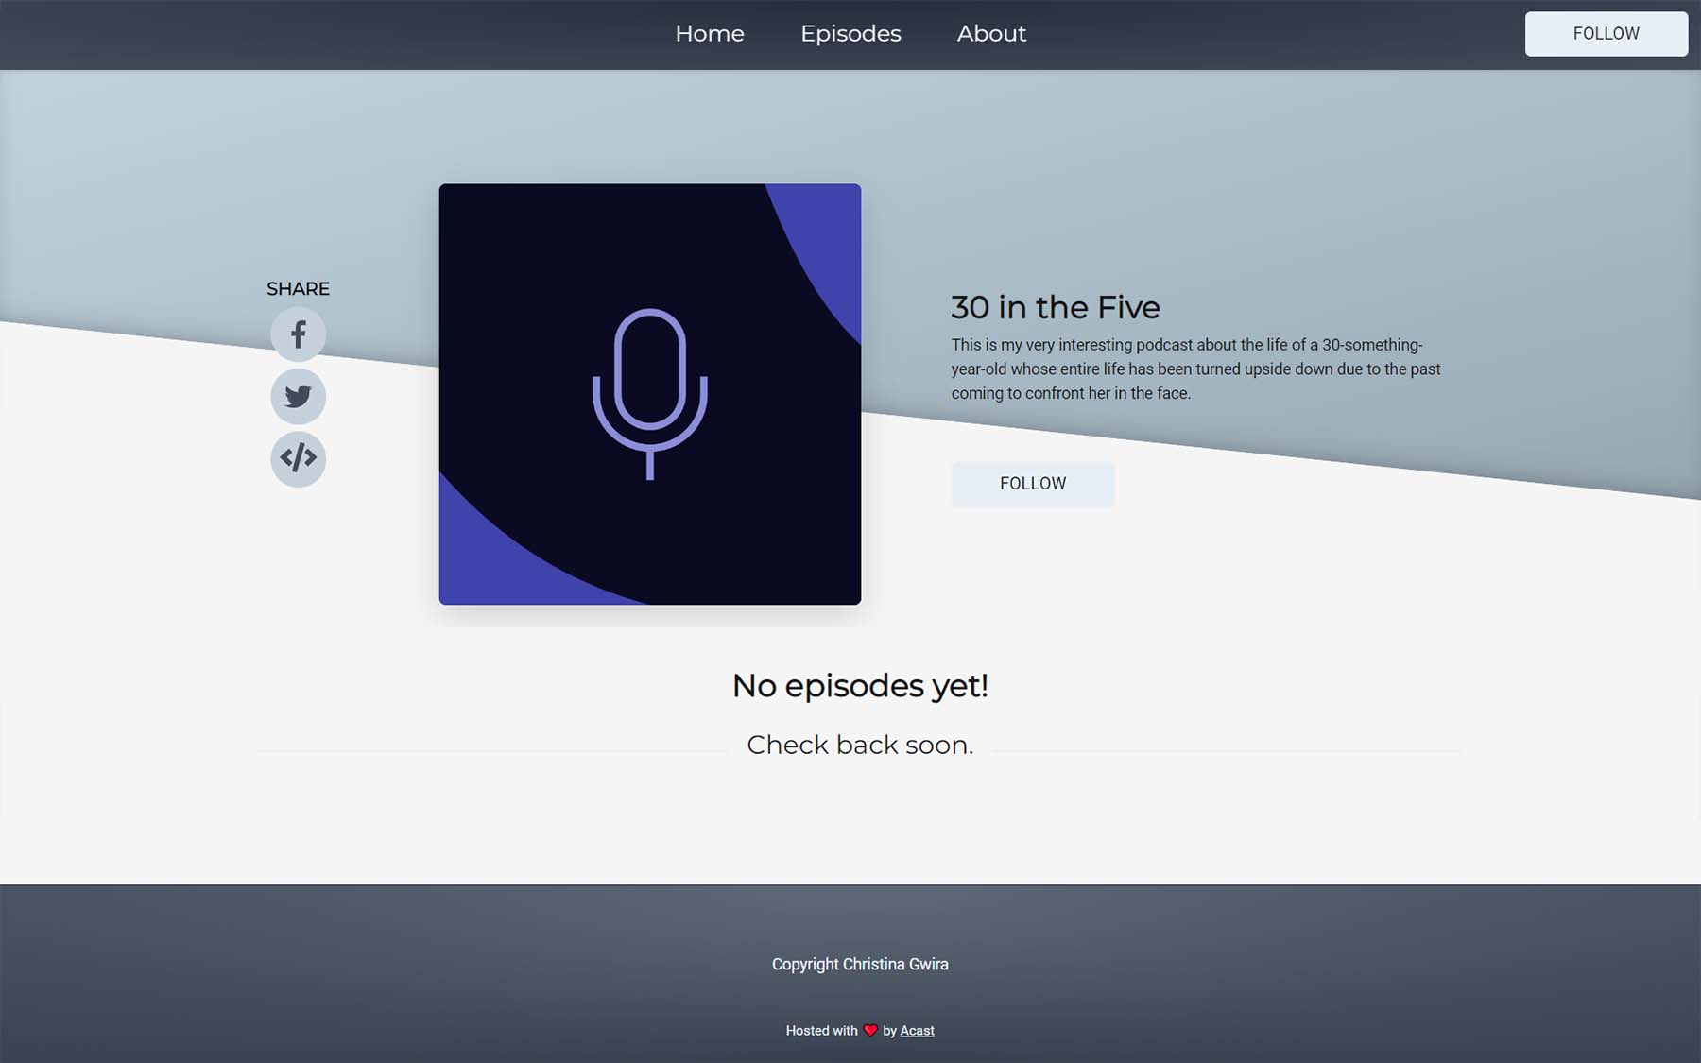Open the Acast link in the footer

tap(916, 1030)
